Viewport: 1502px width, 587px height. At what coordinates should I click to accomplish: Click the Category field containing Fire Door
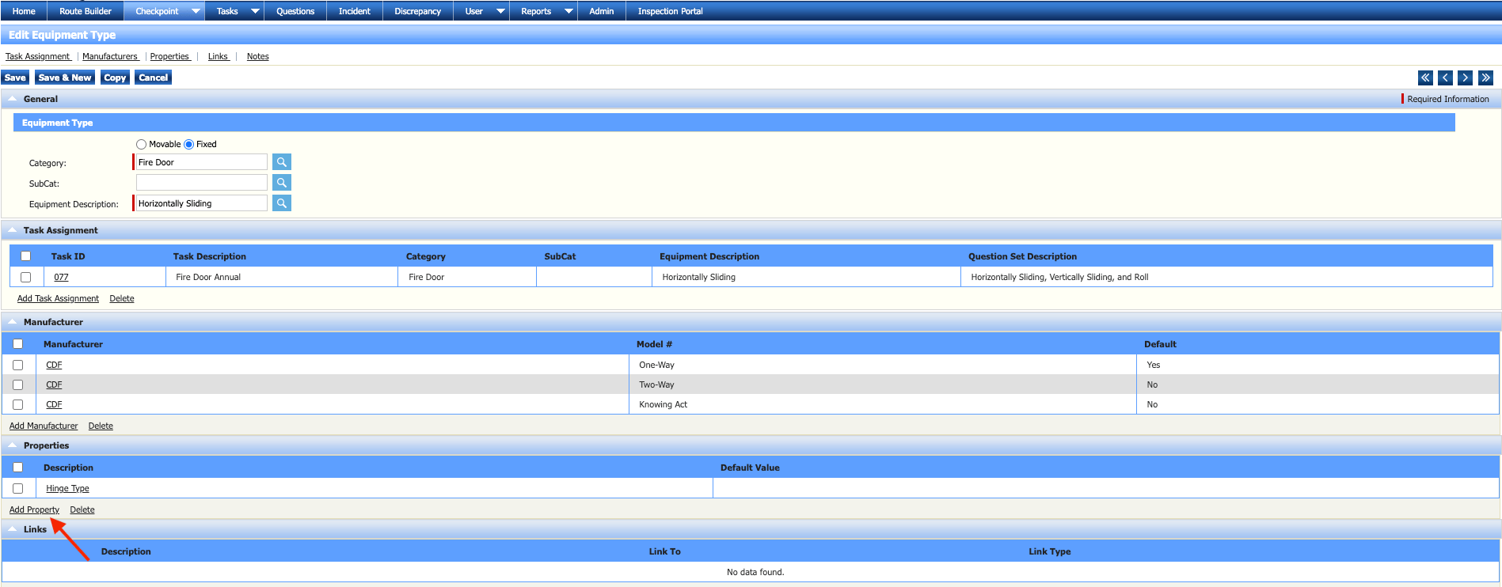coord(202,162)
